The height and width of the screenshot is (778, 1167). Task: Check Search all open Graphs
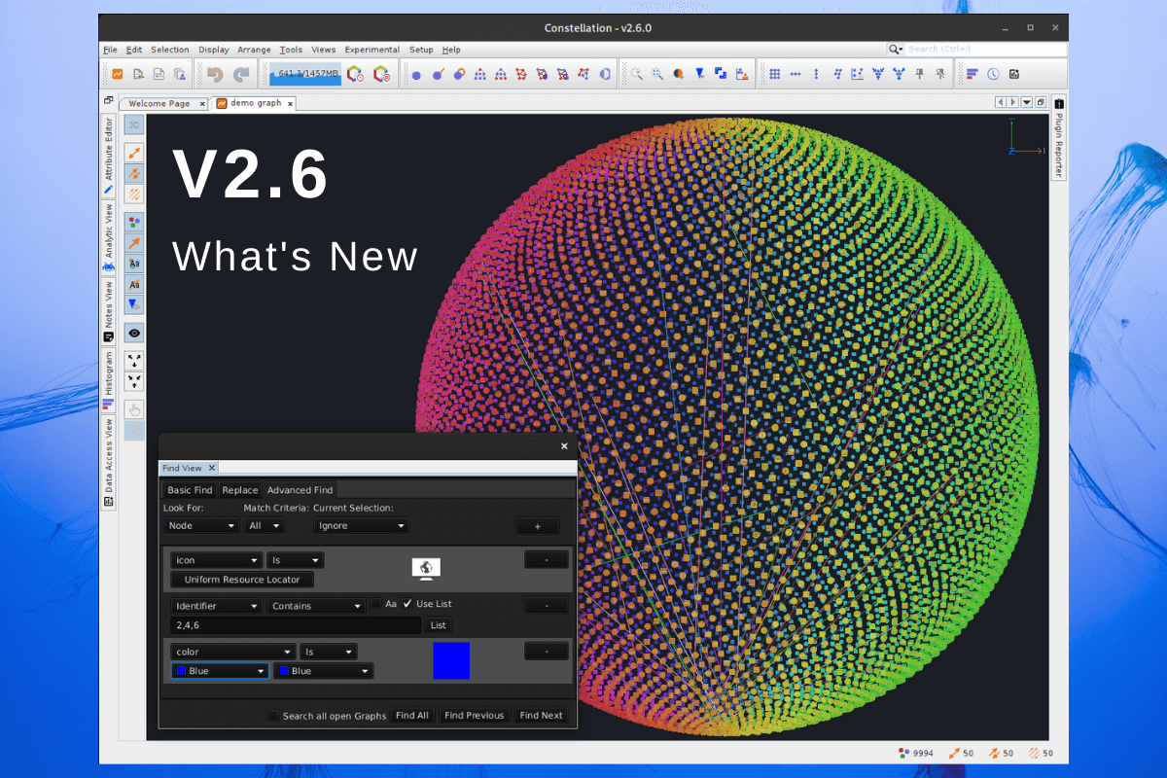tap(273, 716)
